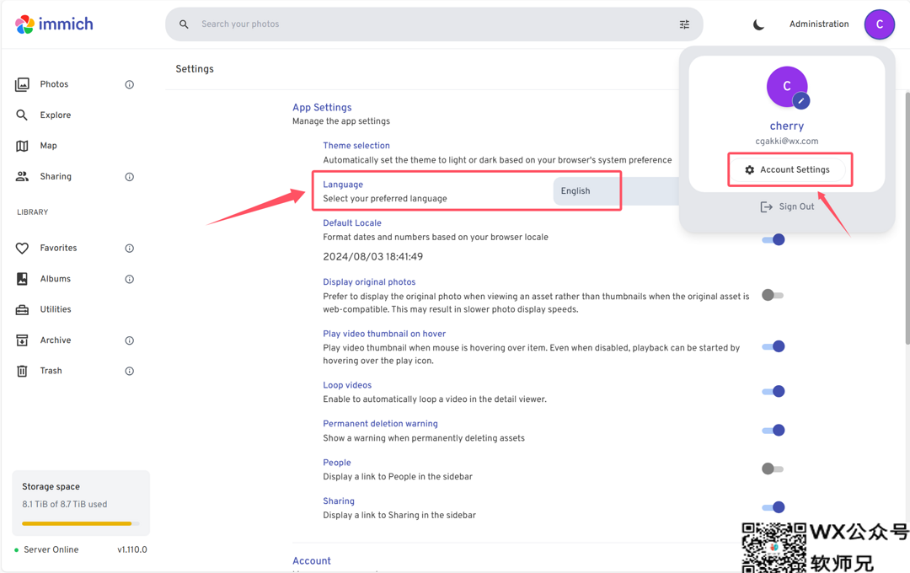The width and height of the screenshot is (910, 573).
Task: Show info icon next to Trash
Action: click(130, 371)
